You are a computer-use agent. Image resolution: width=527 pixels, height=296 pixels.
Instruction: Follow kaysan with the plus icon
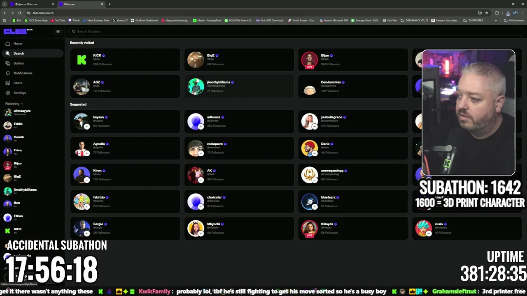[x=87, y=127]
